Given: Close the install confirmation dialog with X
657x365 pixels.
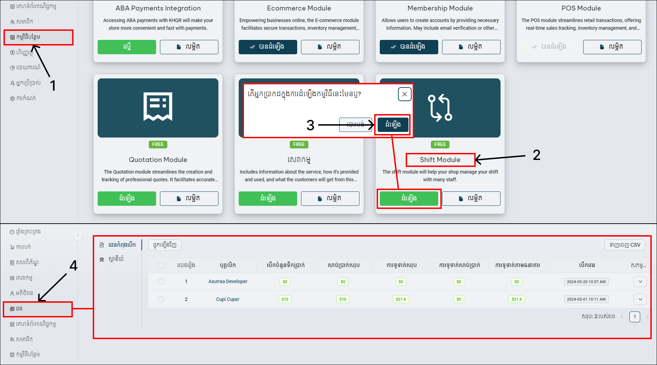Looking at the screenshot, I should coord(404,94).
